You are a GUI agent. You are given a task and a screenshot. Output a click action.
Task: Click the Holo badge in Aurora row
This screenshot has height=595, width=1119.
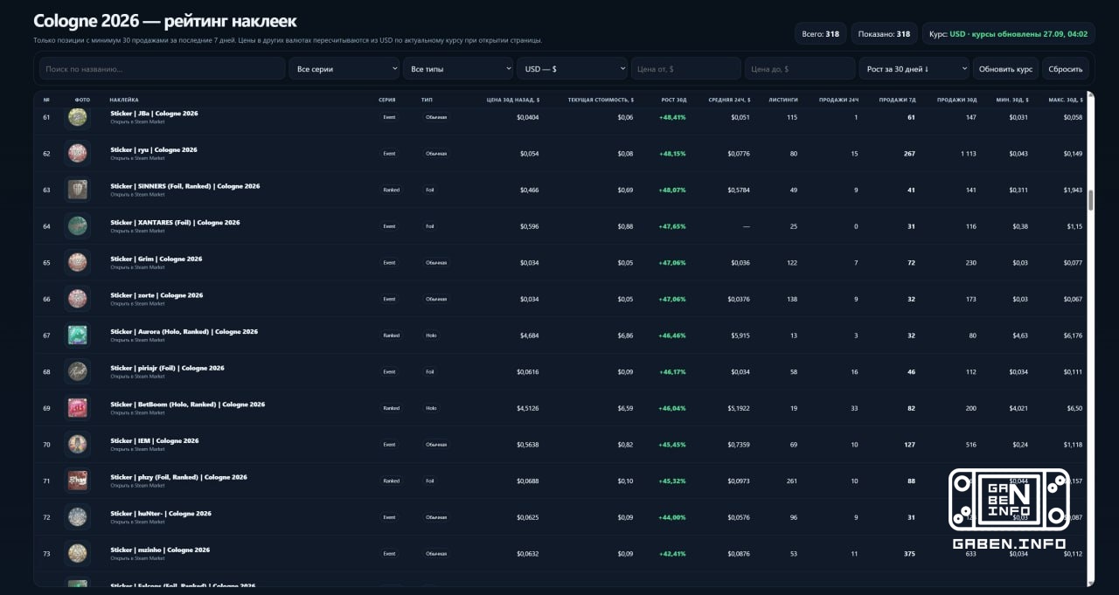coord(431,336)
